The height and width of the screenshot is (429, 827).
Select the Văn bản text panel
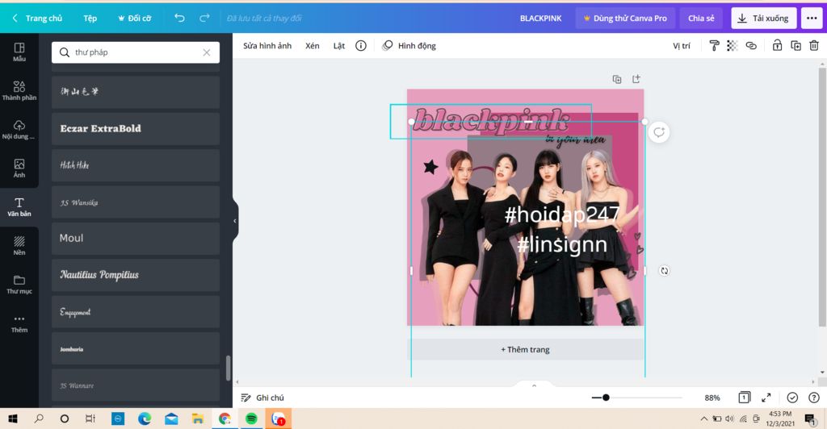click(x=19, y=207)
